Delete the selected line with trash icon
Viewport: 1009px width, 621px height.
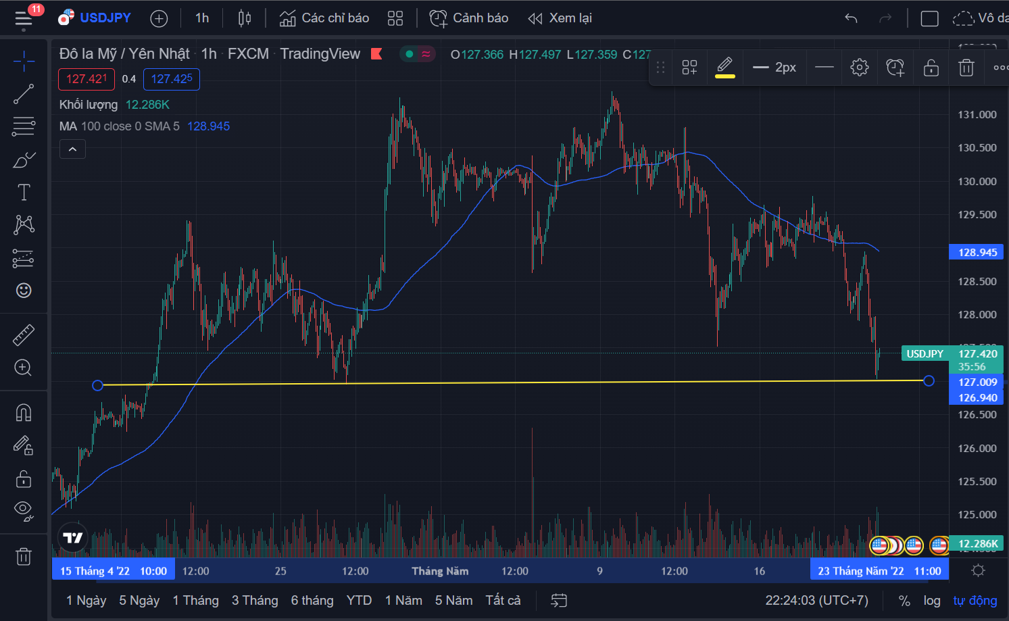[966, 68]
